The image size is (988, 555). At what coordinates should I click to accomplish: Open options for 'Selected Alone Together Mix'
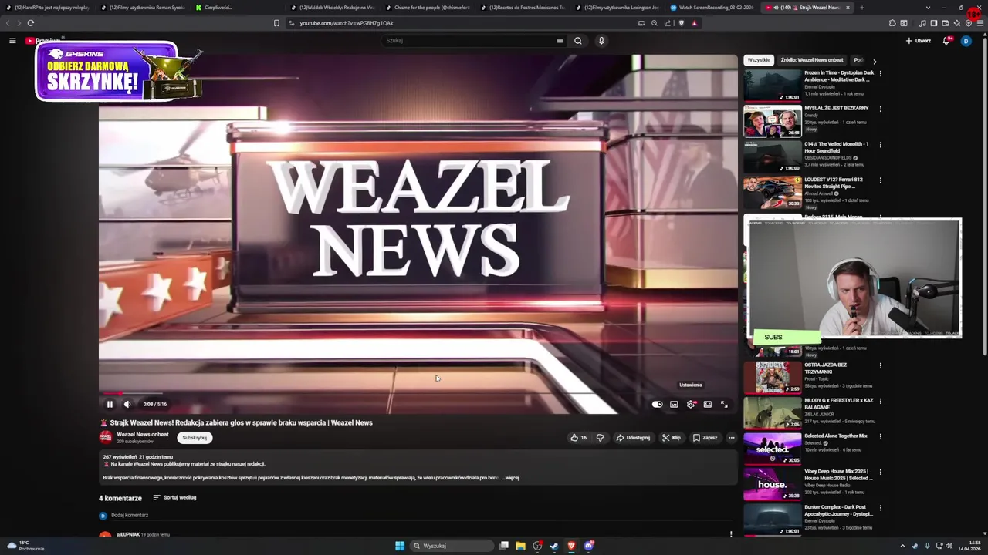tap(881, 436)
